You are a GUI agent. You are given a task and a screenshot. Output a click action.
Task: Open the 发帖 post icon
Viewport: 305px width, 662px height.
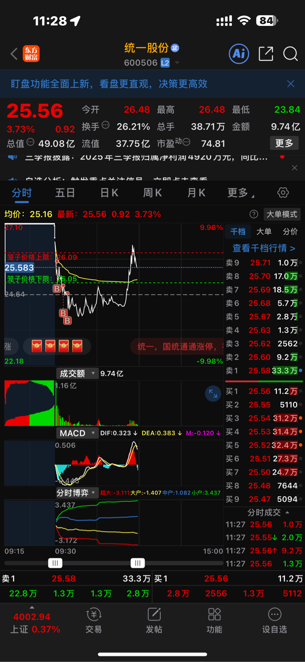pos(154,620)
